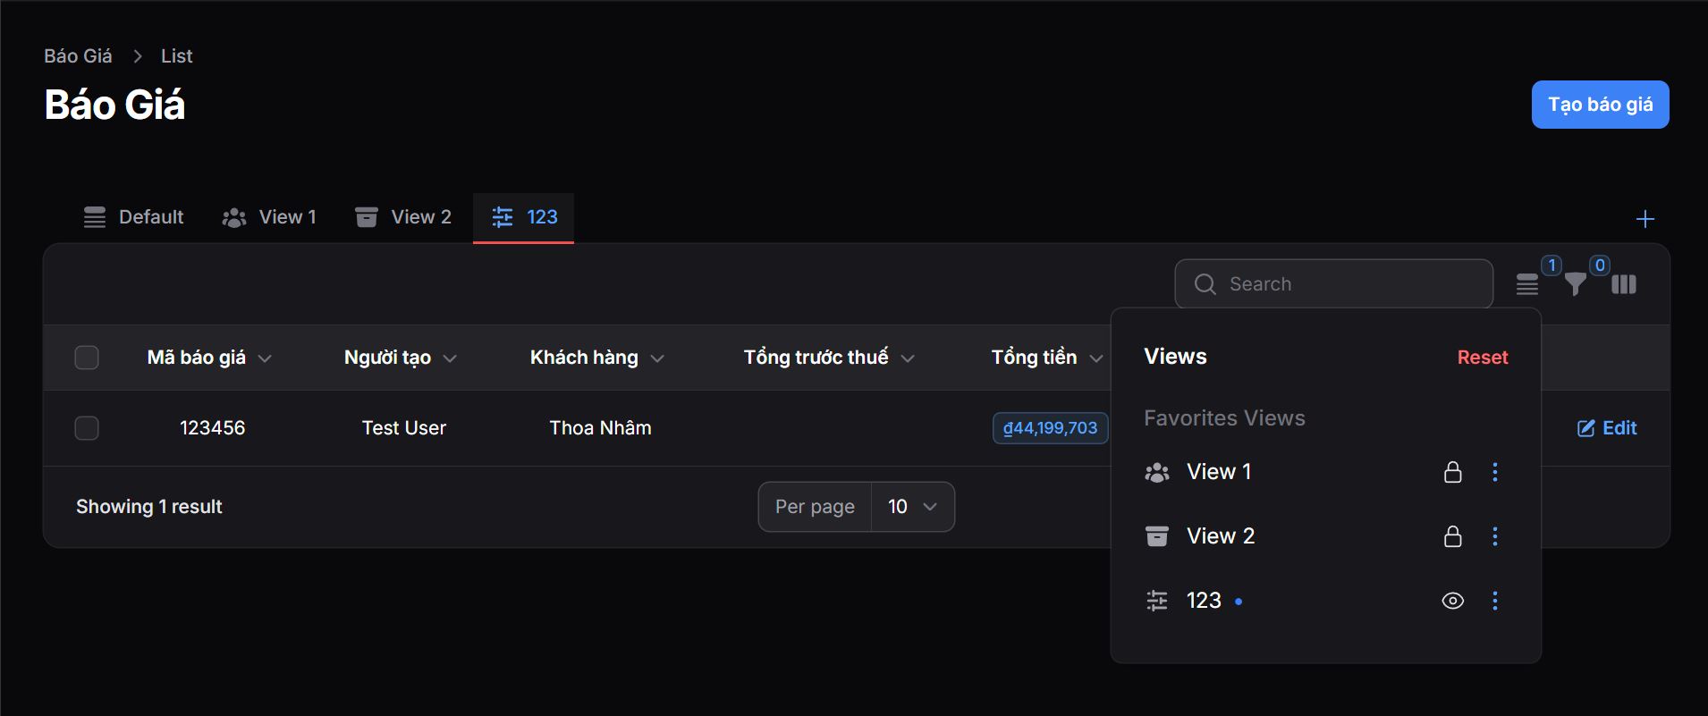Open three-dot menu for view 123
The width and height of the screenshot is (1708, 716).
1494,601
